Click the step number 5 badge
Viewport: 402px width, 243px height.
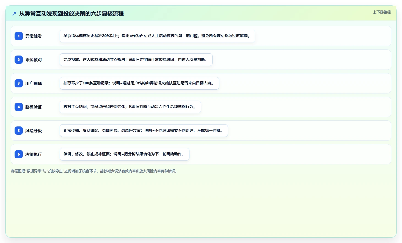(19, 131)
